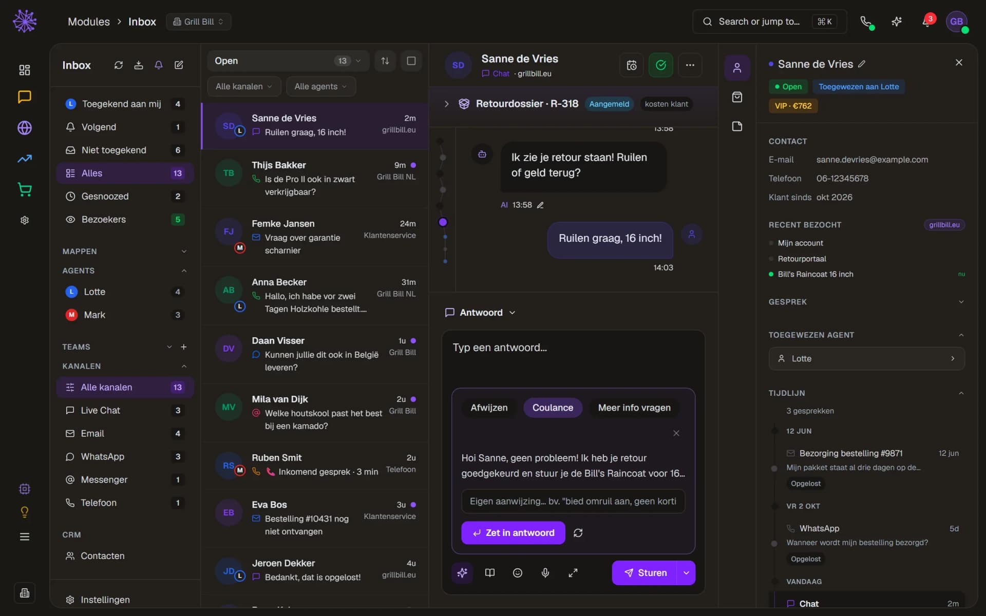986x616 pixels.
Task: Open Contacten under CRM
Action: (125, 556)
